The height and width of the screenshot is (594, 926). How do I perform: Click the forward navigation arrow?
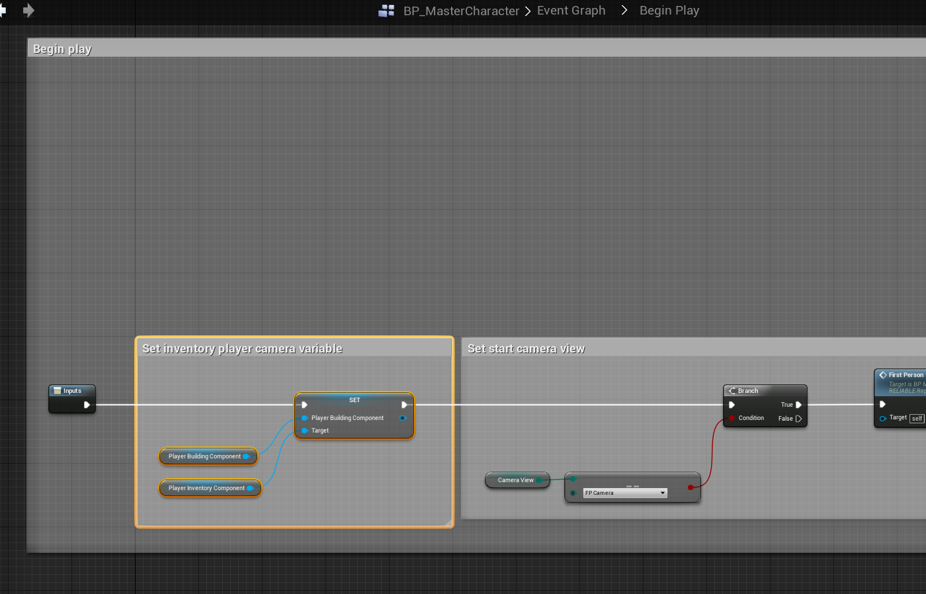pyautogui.click(x=28, y=11)
